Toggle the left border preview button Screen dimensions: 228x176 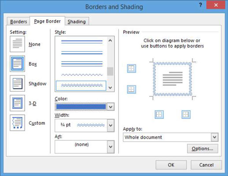point(159,114)
